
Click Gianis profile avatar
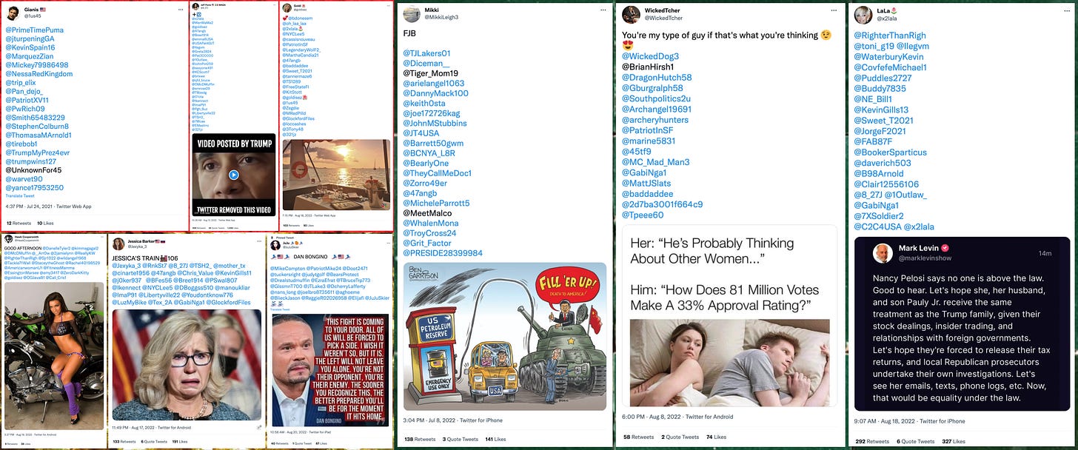tap(13, 13)
